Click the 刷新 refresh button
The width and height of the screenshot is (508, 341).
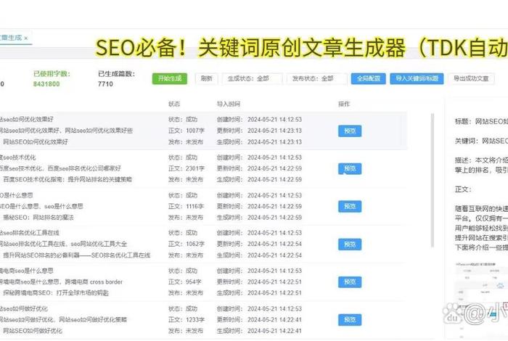206,78
